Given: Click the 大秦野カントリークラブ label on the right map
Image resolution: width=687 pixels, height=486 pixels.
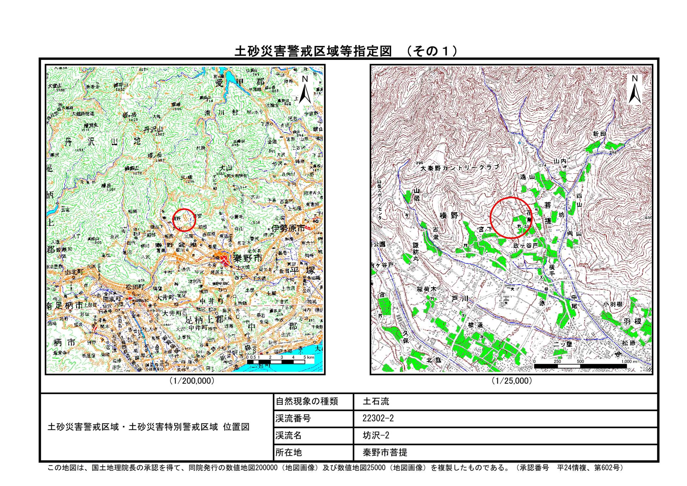Looking at the screenshot, I should pyautogui.click(x=460, y=168).
